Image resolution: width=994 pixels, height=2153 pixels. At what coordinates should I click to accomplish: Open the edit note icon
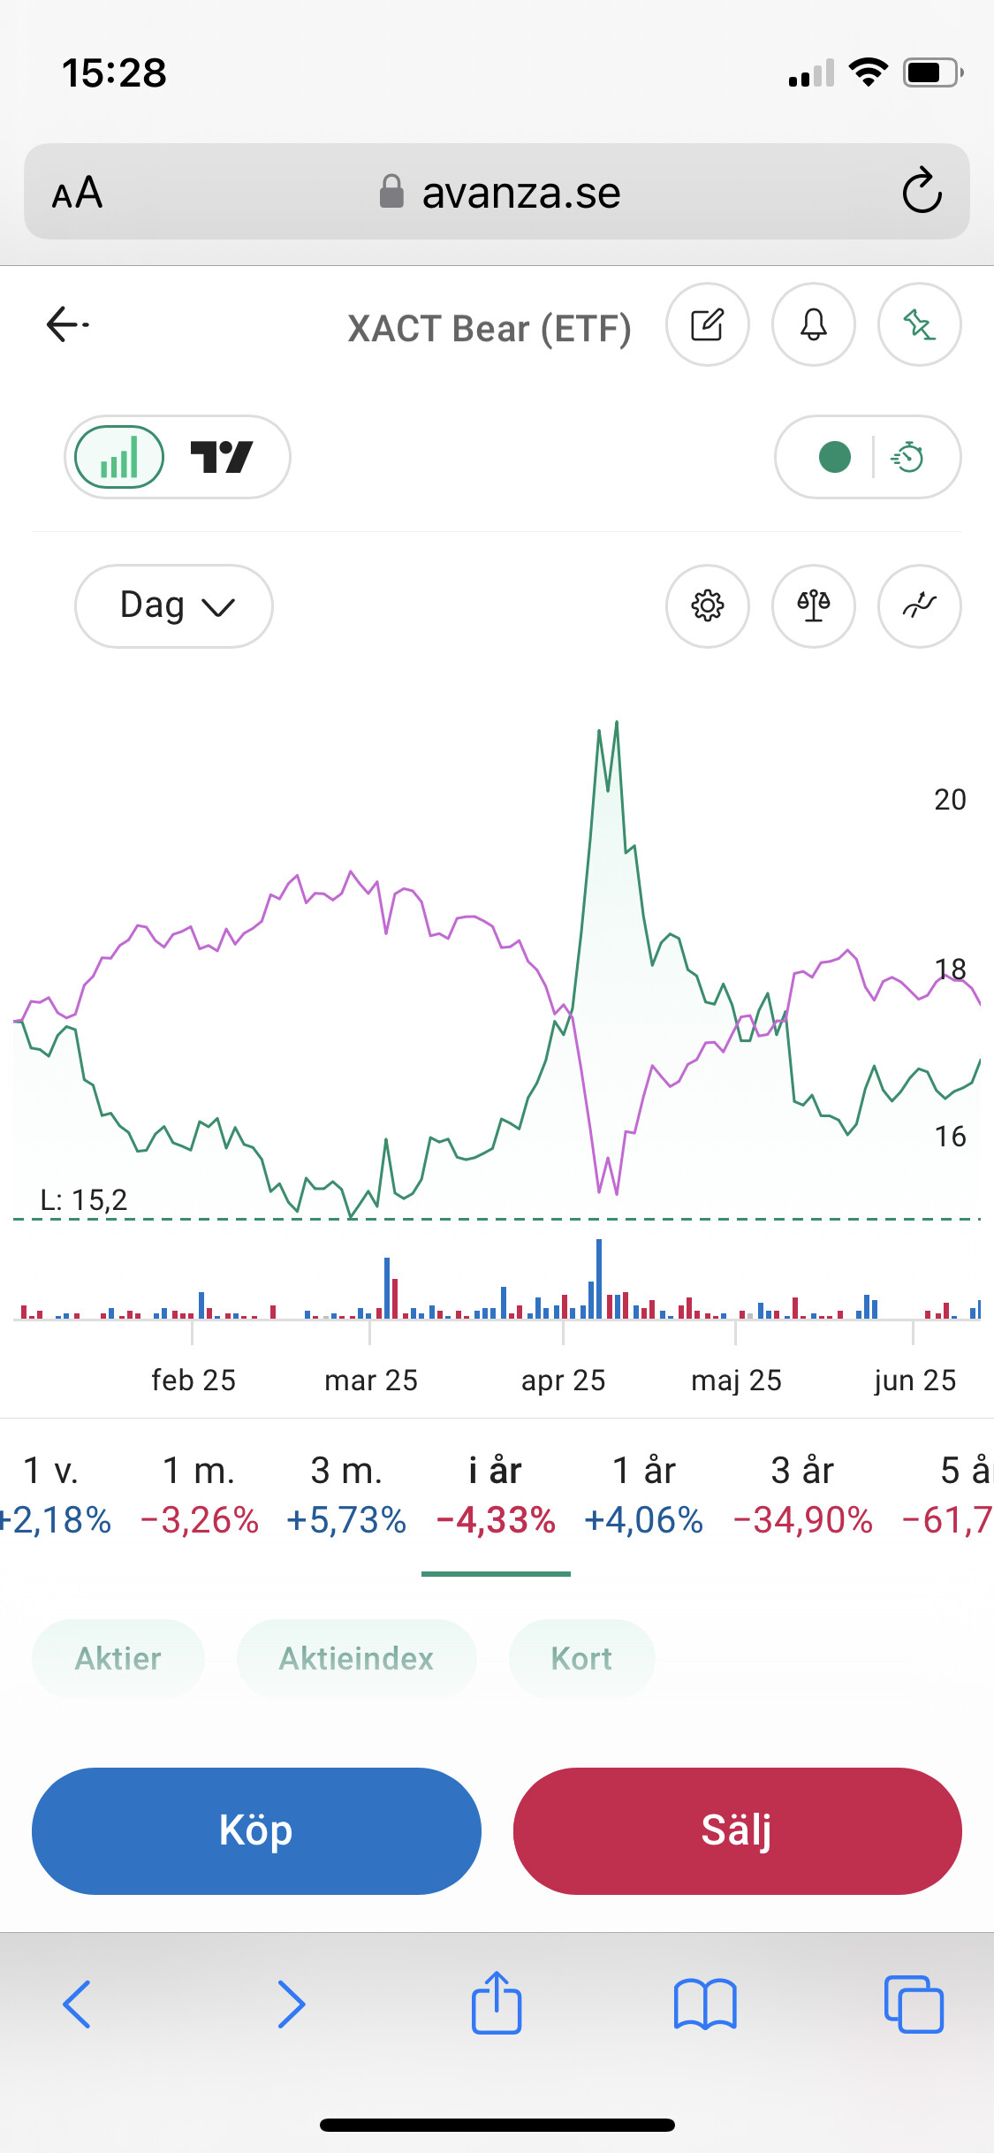point(708,324)
